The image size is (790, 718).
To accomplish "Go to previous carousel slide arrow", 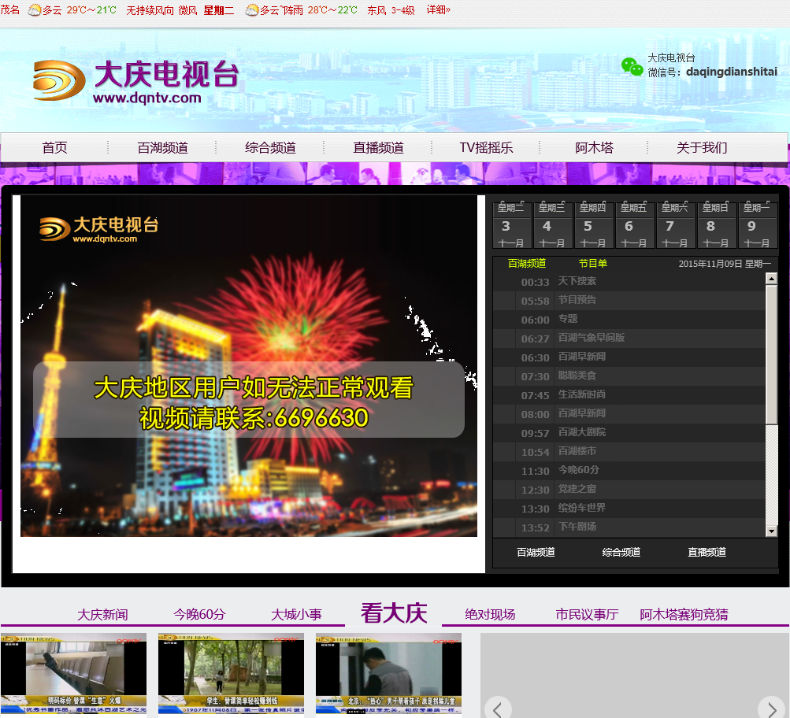I will click(x=498, y=709).
